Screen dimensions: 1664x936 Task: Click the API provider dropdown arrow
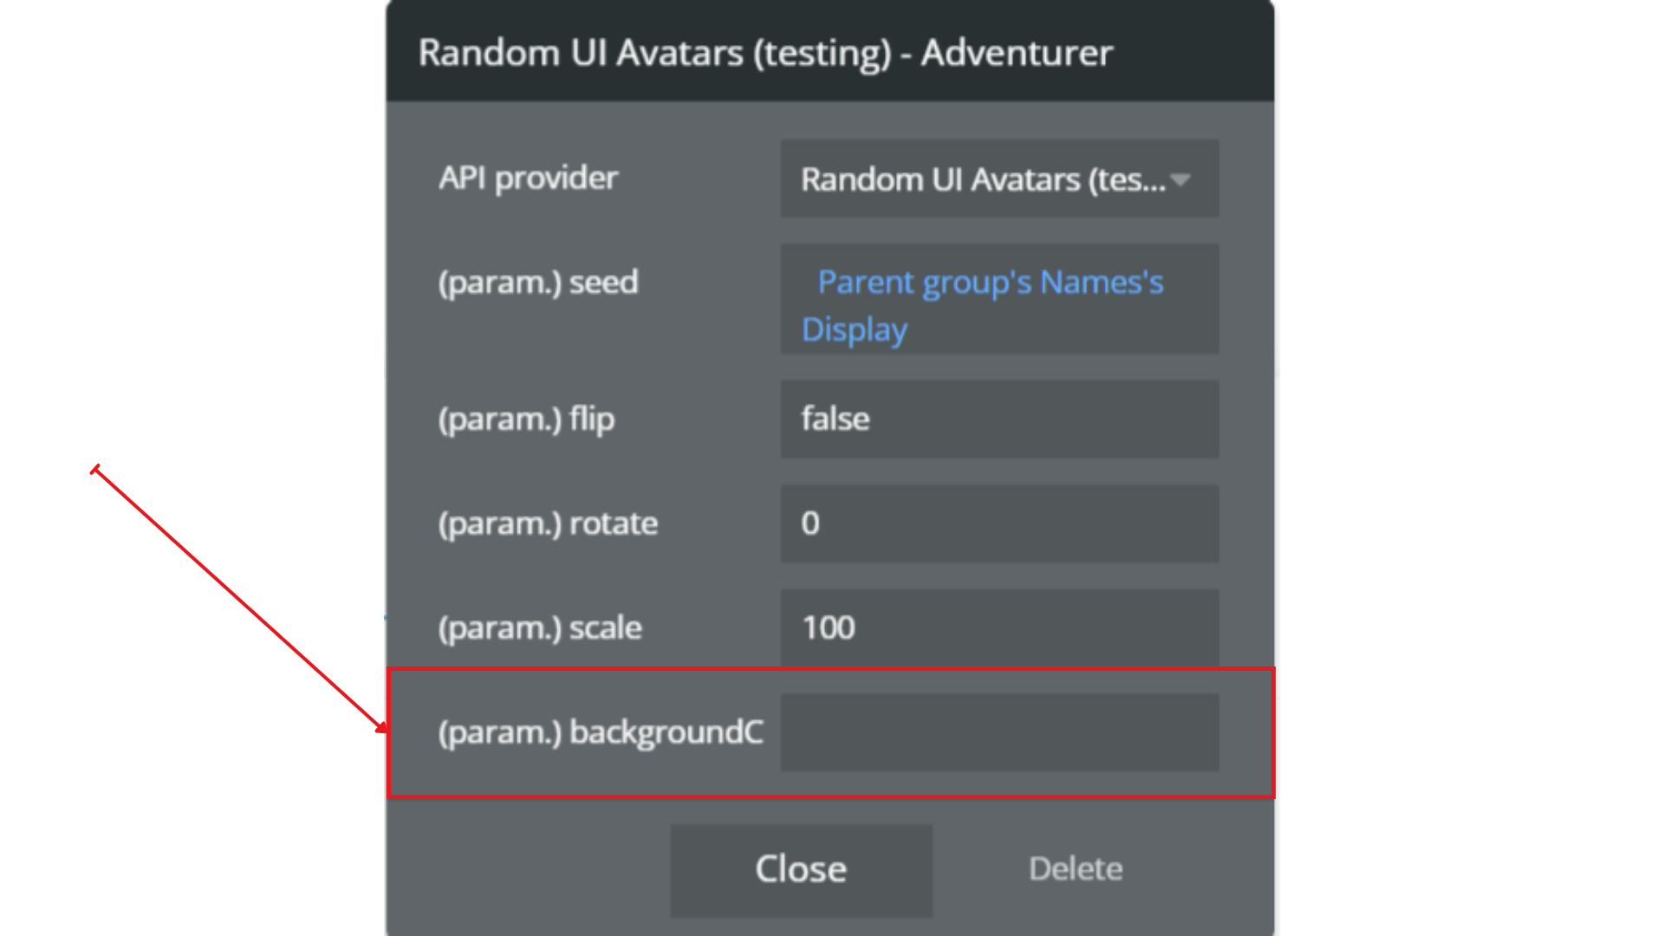click(1180, 180)
